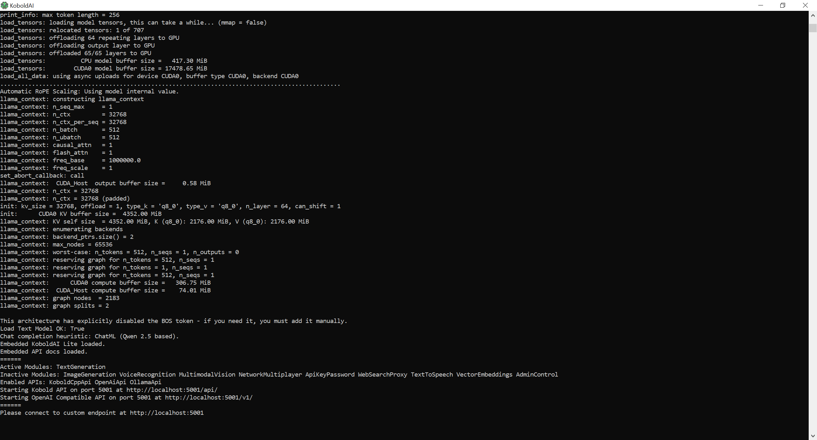Click the 'relocated tensors: 1 of 707' line

point(72,30)
